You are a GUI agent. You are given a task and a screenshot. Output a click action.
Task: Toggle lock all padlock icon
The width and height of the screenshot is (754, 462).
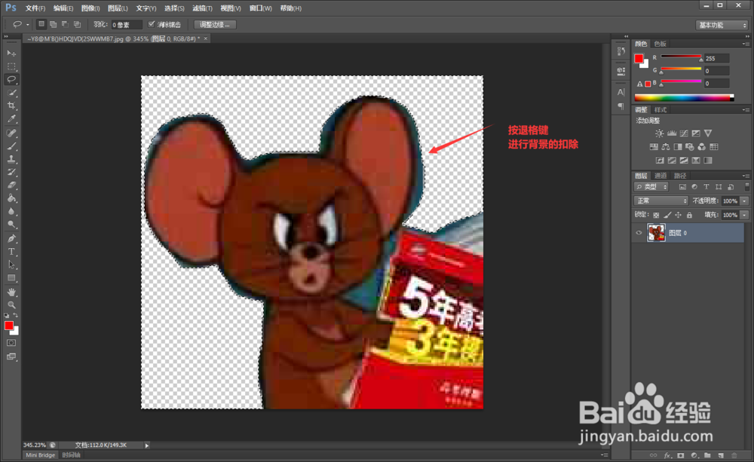point(689,215)
